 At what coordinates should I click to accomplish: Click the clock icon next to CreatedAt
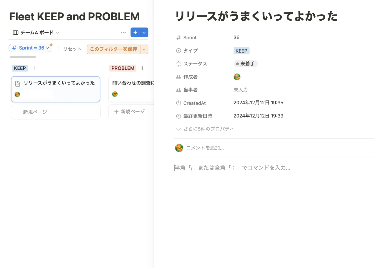(178, 103)
